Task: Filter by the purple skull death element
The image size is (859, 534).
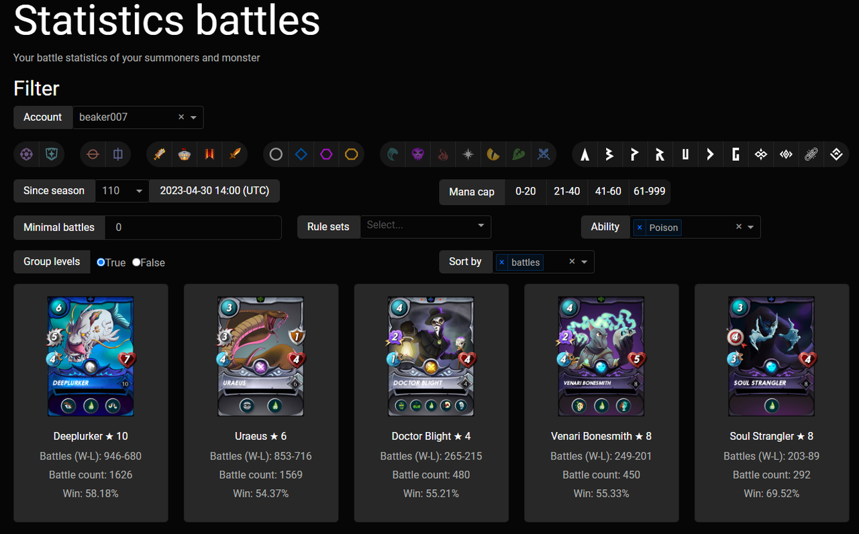Action: click(418, 154)
